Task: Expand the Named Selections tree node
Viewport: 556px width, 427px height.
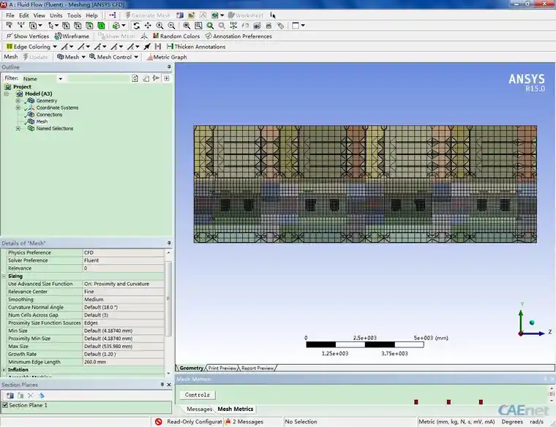Action: pos(18,129)
